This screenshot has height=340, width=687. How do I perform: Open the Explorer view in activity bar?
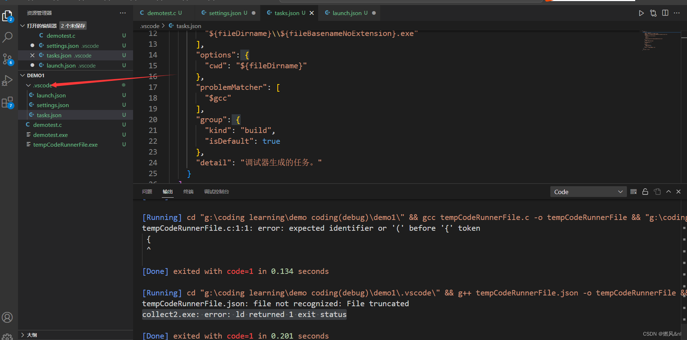(x=8, y=16)
